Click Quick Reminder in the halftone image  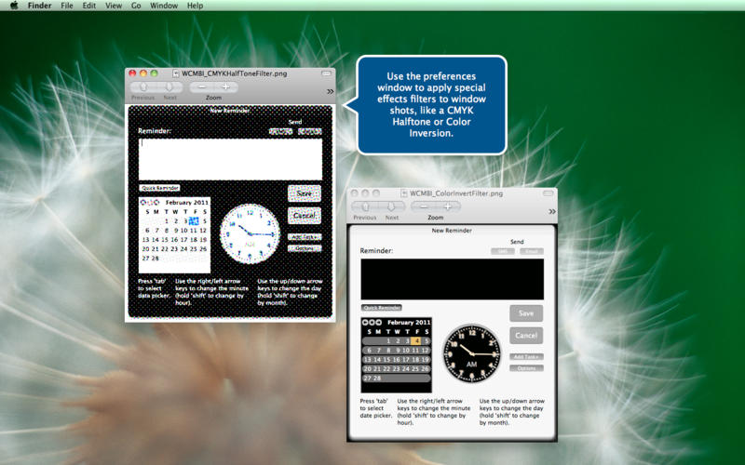pos(159,188)
